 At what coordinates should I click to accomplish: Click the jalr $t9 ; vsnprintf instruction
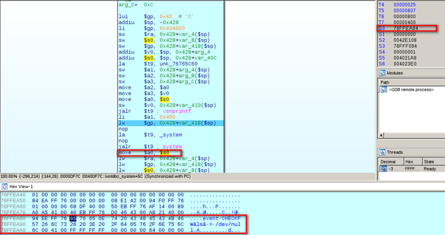point(155,111)
